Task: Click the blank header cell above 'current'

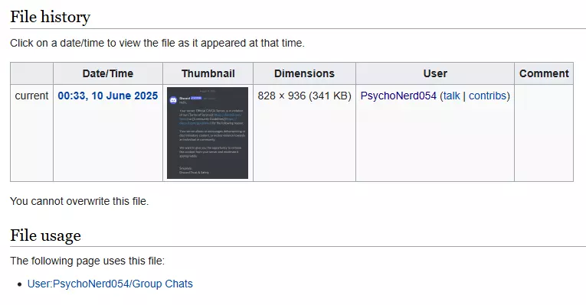Action: pos(31,73)
